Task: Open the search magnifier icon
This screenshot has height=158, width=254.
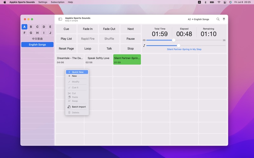Action: tap(218, 19)
